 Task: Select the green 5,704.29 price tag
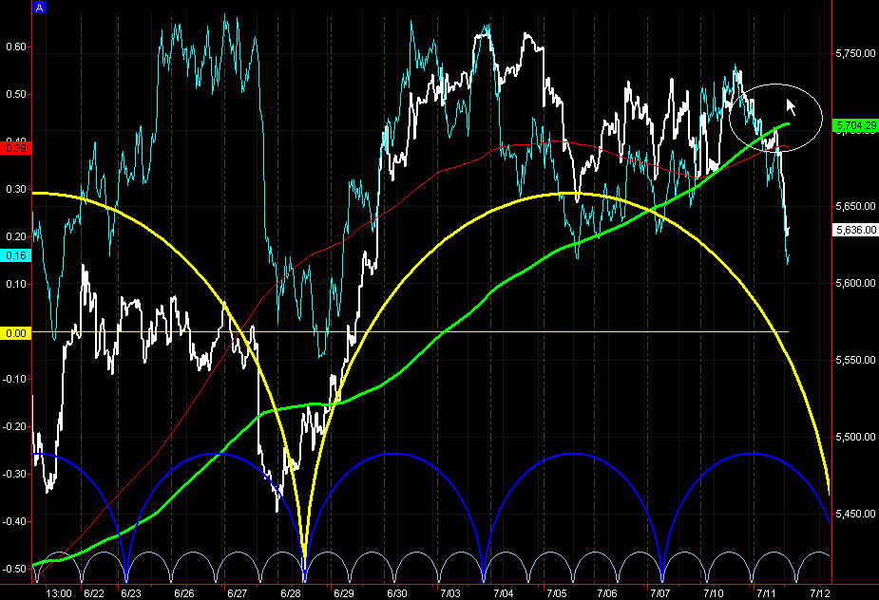pos(855,125)
